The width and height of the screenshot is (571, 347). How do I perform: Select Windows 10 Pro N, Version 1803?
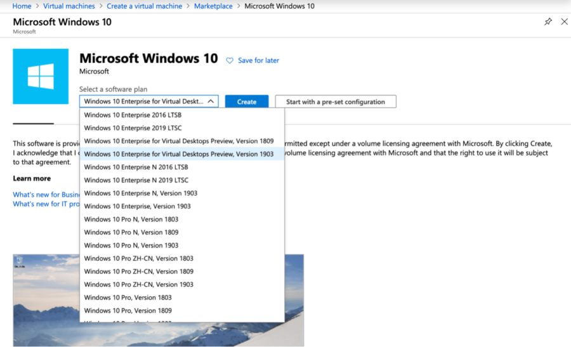[182, 219]
